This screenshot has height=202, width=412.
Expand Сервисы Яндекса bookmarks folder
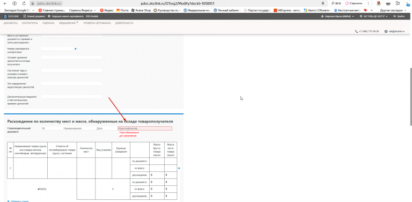click(82, 10)
